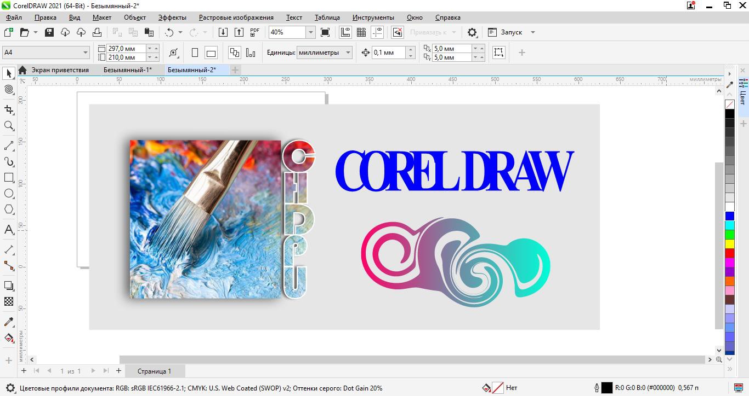Viewport: 749px width, 396px height.
Task: Increase the nudge distance stepper
Action: tap(411, 49)
